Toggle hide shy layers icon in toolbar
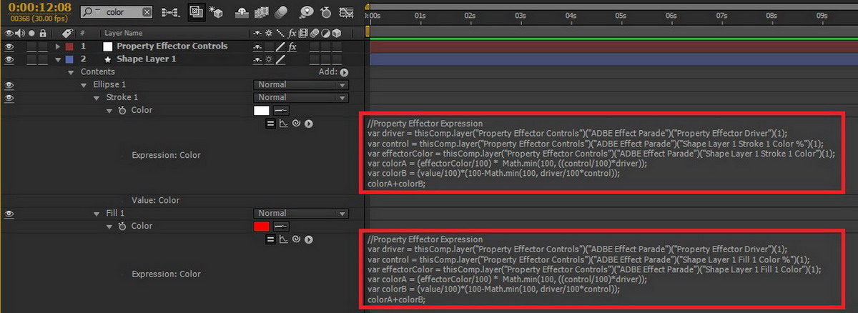858x313 pixels. click(x=243, y=12)
